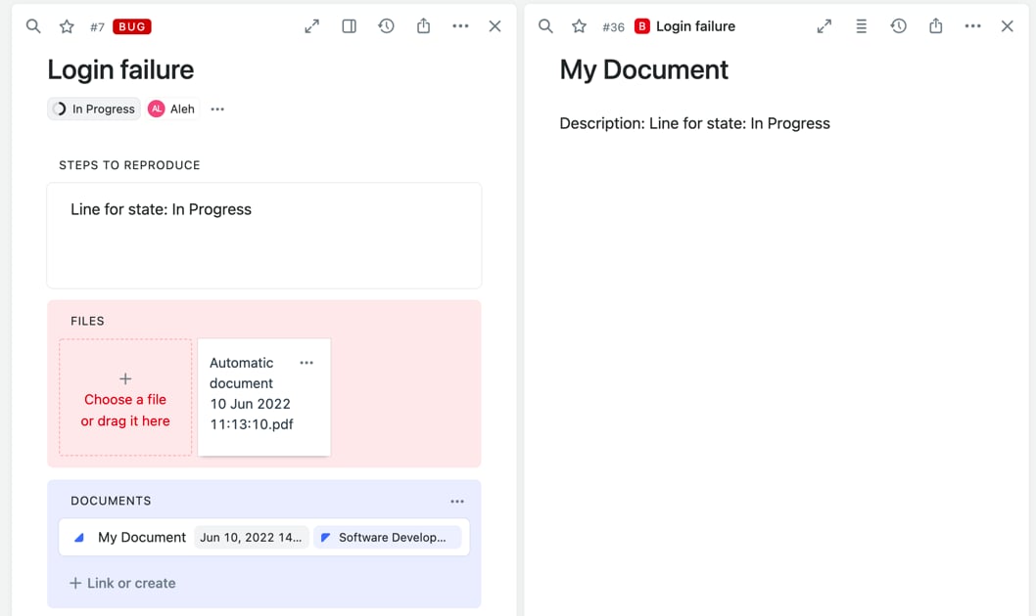Click the #36 document ID

(x=613, y=27)
